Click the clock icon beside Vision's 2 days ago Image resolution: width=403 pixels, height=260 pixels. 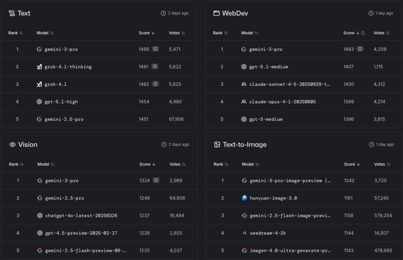164,145
